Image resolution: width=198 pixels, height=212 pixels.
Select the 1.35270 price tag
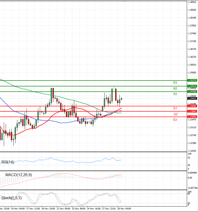pos(192,81)
